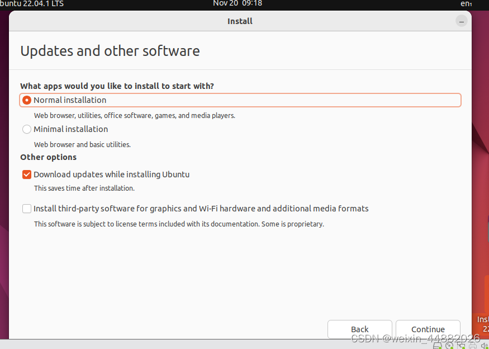Uncheck Download updates while installing Ubuntu
Image resolution: width=489 pixels, height=349 pixels.
point(27,174)
